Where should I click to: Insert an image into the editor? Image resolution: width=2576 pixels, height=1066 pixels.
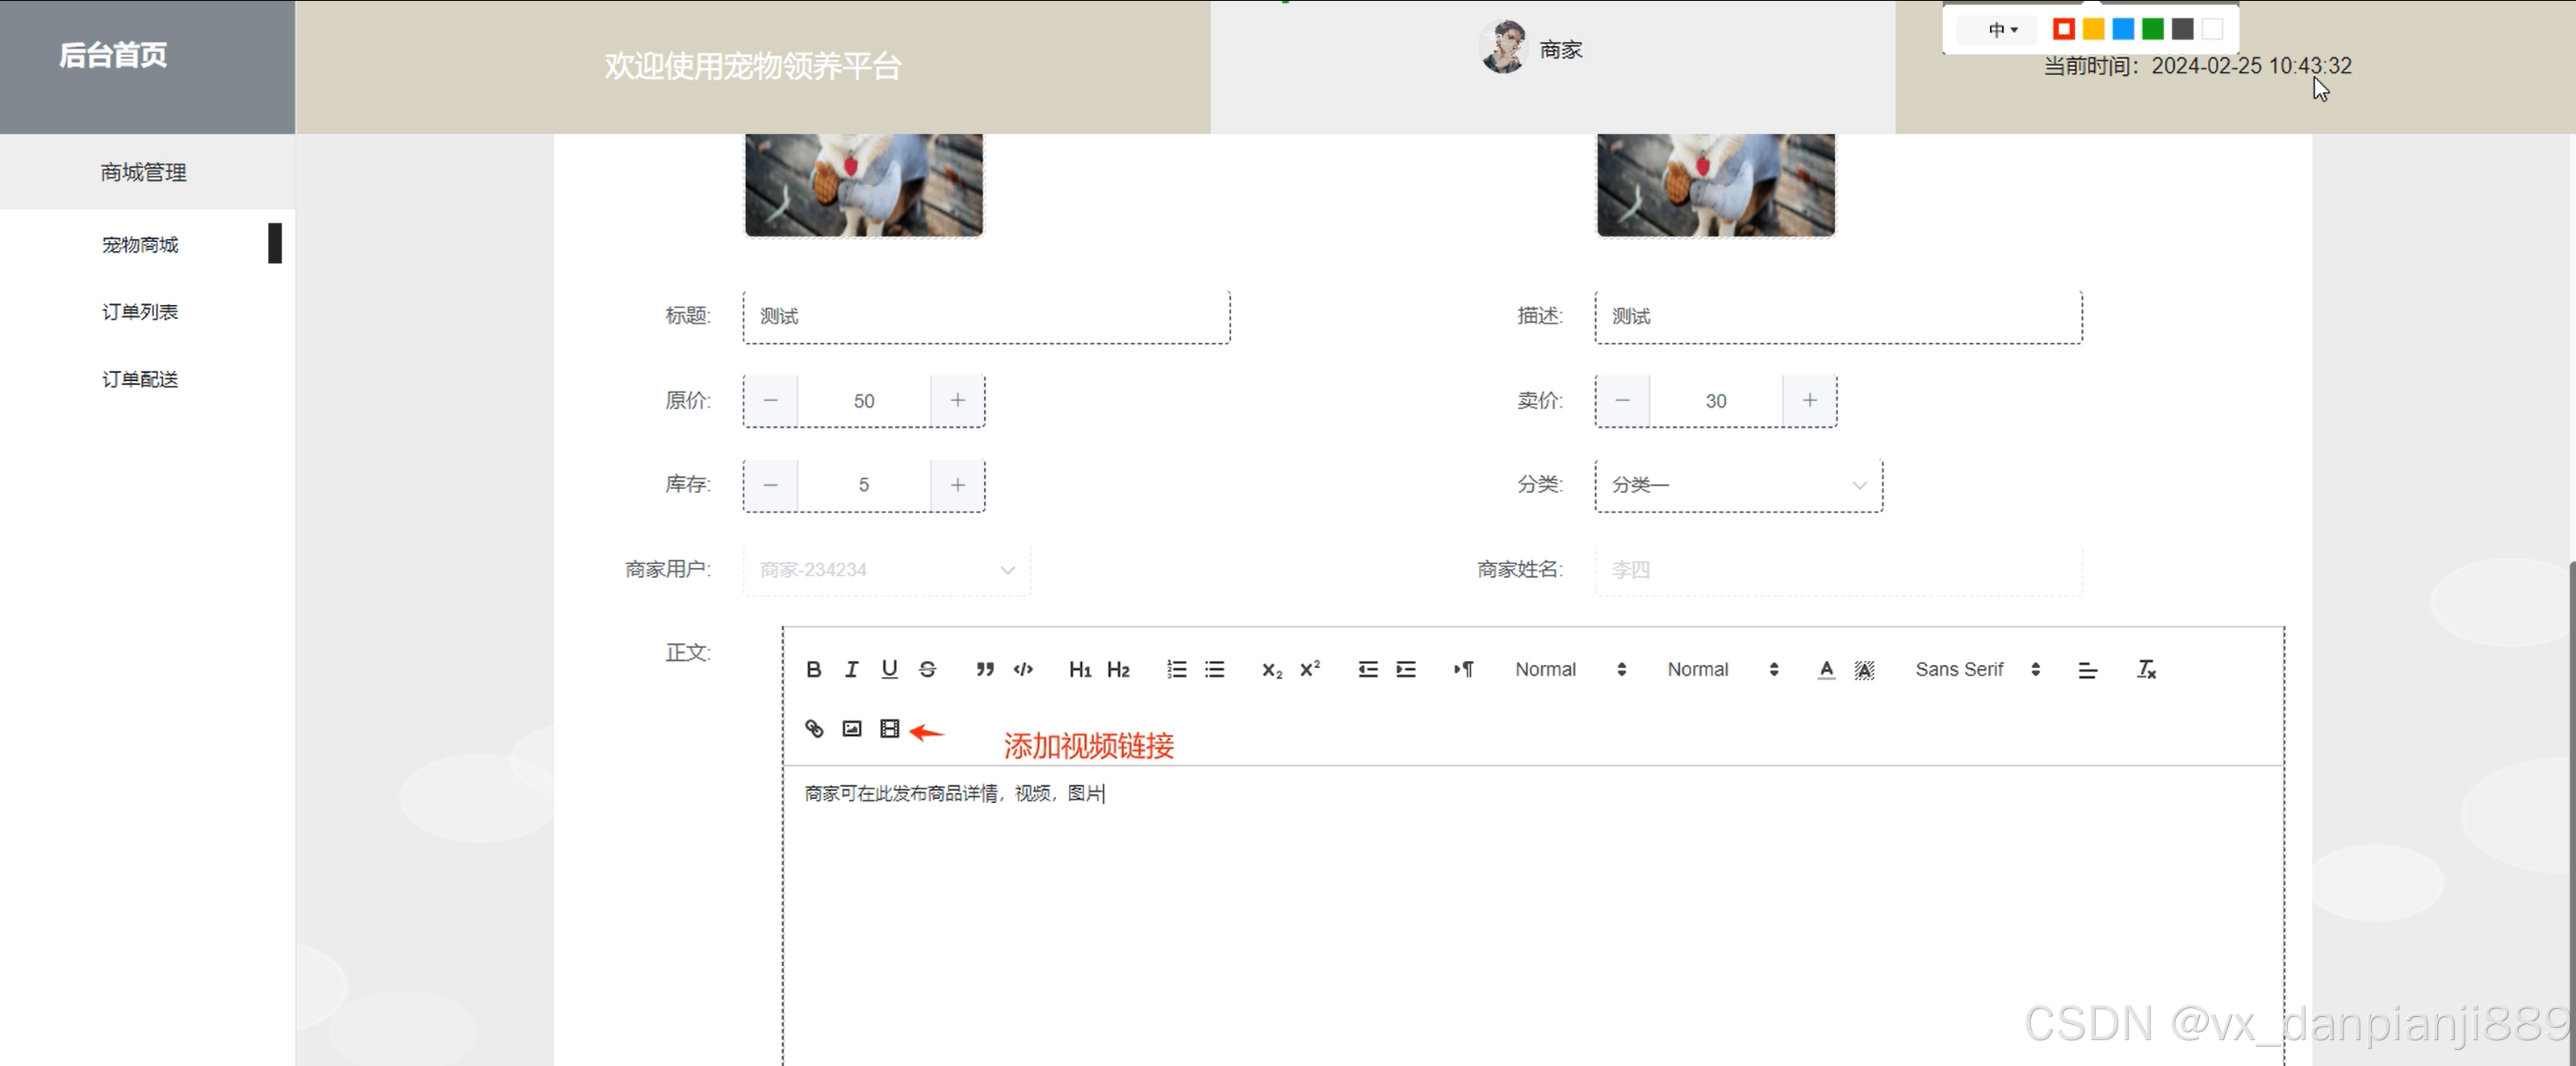[851, 728]
